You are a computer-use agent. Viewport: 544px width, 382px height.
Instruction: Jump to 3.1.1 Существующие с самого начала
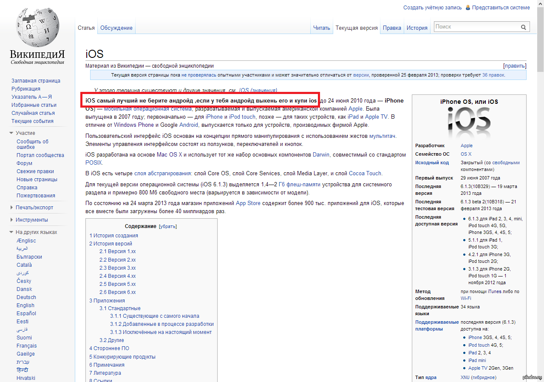pos(155,316)
